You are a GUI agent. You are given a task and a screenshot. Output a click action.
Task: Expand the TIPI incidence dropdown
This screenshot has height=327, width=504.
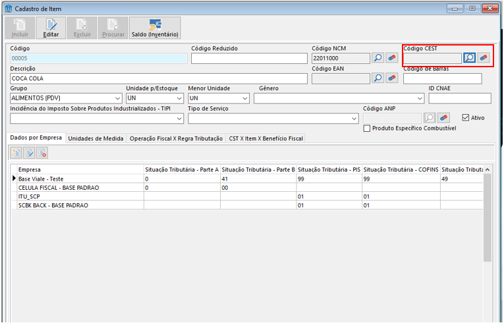coord(179,119)
